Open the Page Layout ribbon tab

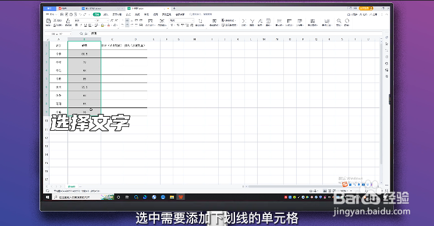pyautogui.click(x=117, y=15)
